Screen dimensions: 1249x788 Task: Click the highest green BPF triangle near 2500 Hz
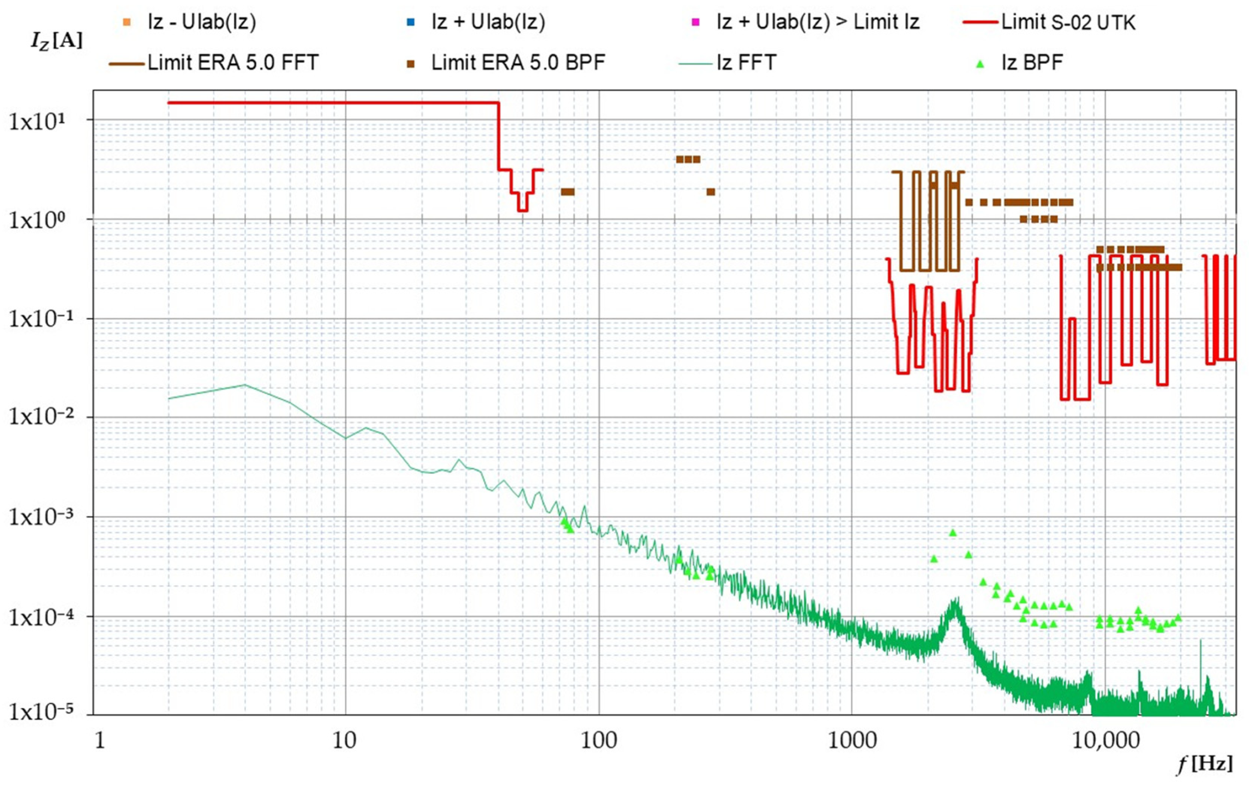coord(952,533)
